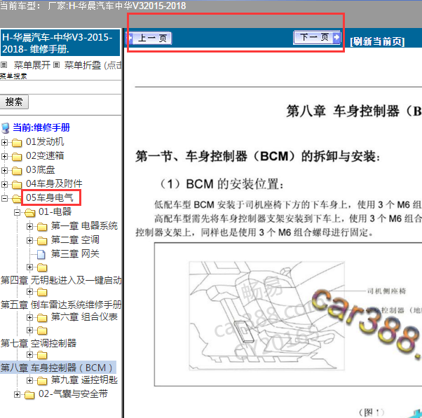The image size is (422, 418).
Task: Go to next page with 下一页 button
Action: (x=317, y=37)
